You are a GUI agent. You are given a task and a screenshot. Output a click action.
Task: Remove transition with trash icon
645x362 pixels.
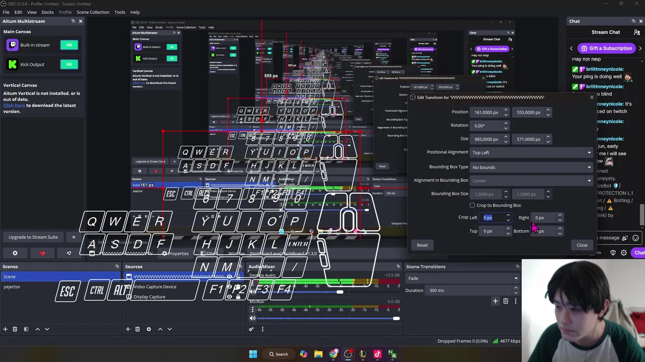[x=506, y=301]
